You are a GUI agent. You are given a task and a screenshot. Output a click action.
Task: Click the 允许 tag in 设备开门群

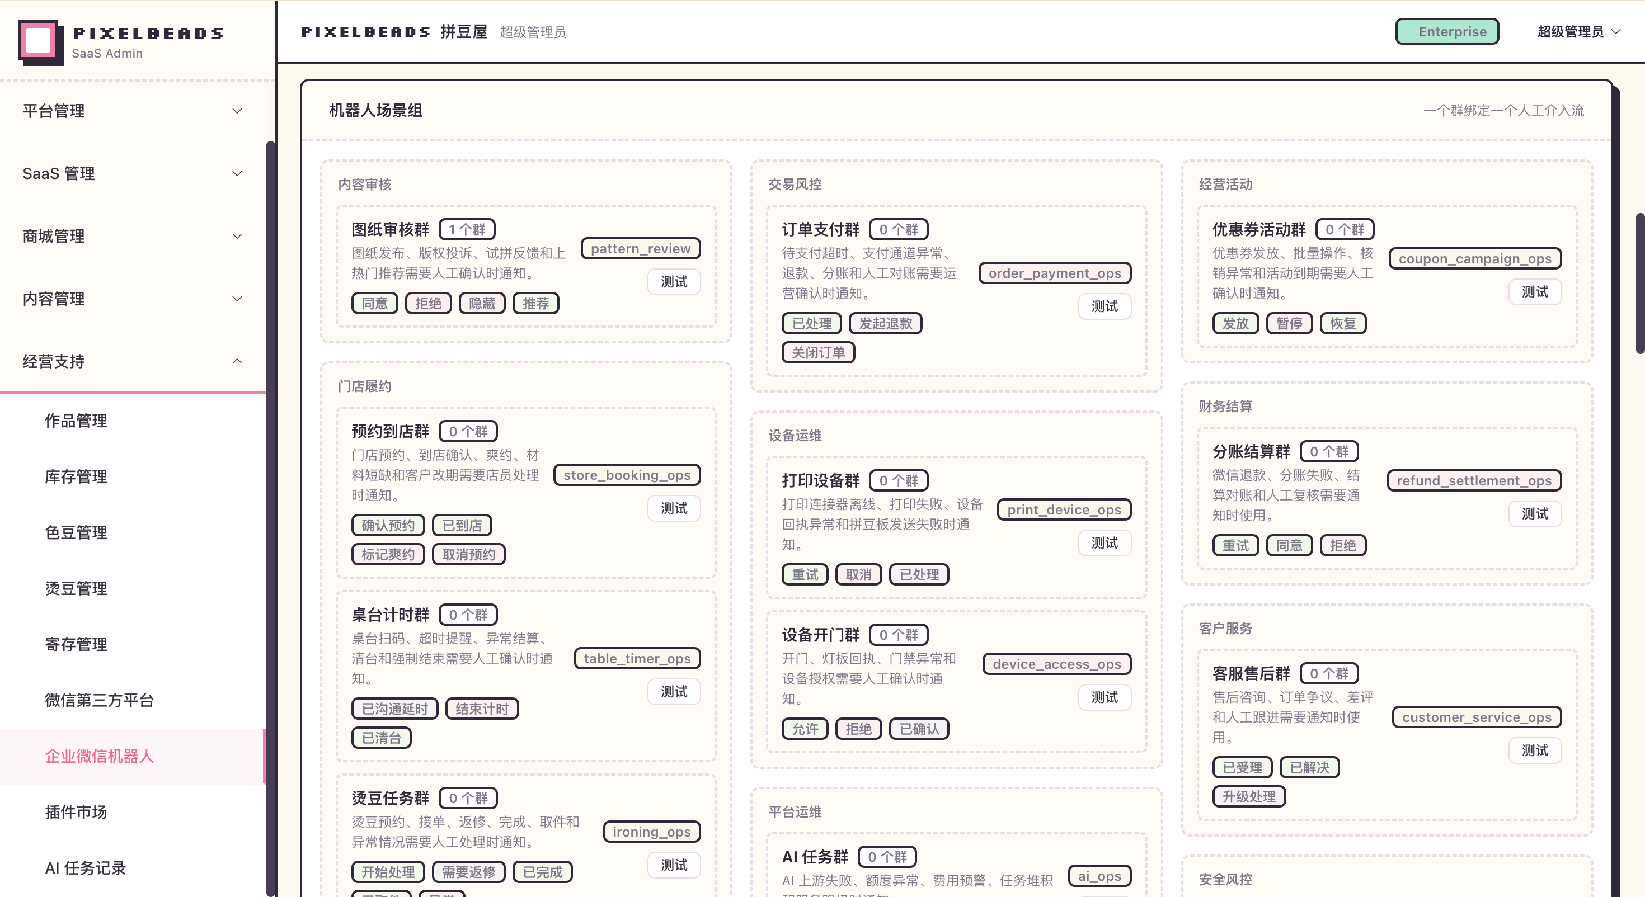[805, 729]
